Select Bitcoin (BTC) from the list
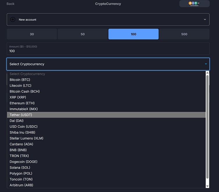 point(106,80)
